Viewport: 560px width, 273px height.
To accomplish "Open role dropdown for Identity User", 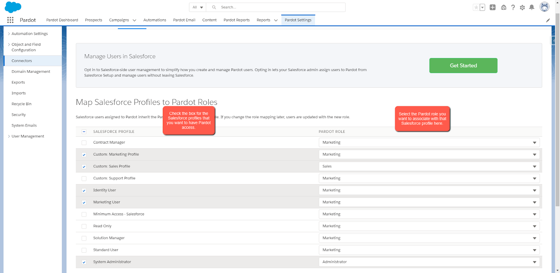I will pyautogui.click(x=429, y=190).
